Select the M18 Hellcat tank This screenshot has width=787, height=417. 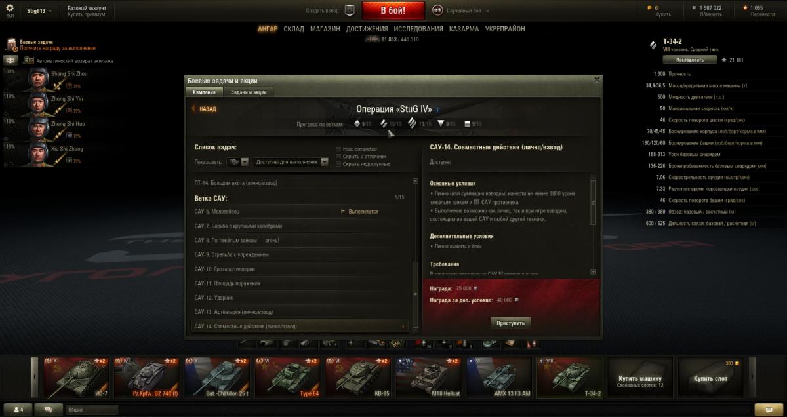(x=430, y=378)
